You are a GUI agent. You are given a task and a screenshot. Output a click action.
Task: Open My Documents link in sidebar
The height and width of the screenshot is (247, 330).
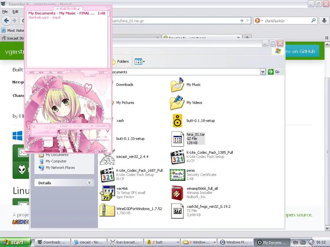click(x=57, y=155)
